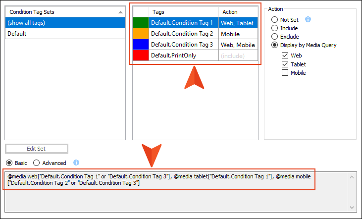Select the Exclude radio option

pos(274,37)
